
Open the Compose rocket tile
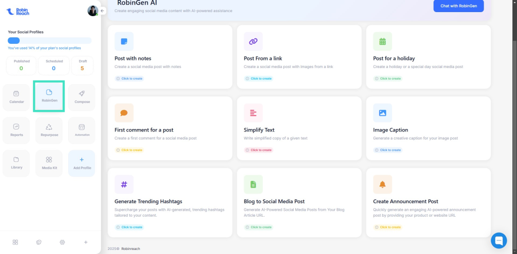tap(82, 97)
